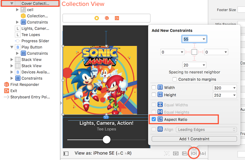The height and width of the screenshot is (160, 245).
Task: Toggle the Equal Widths checkbox
Action: pyautogui.click(x=154, y=105)
